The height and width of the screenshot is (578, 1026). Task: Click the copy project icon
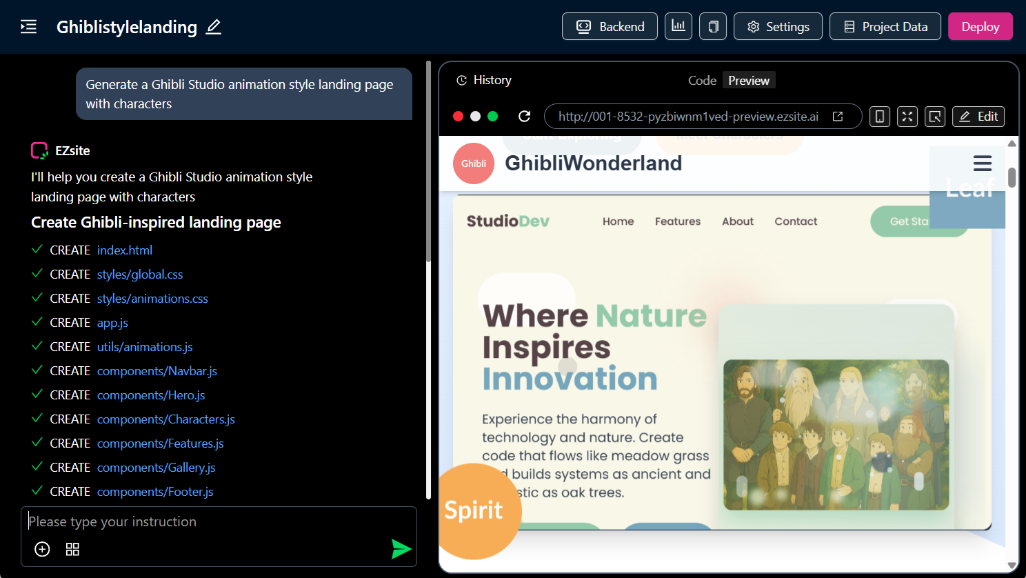click(x=713, y=26)
